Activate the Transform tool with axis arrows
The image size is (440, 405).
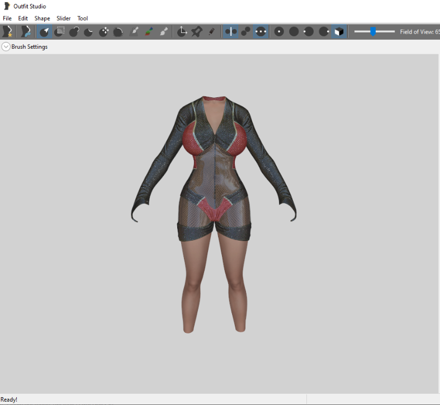pos(182,31)
